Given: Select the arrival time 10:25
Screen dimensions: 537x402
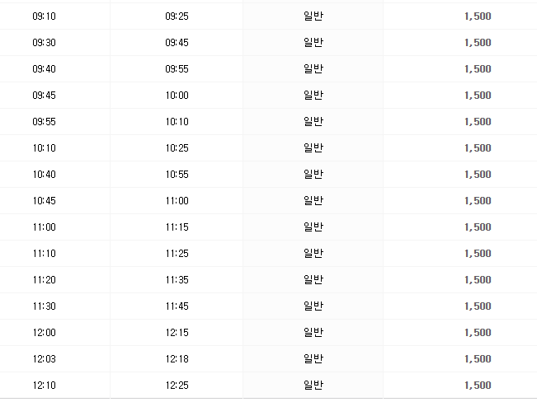Looking at the screenshot, I should coord(177,148).
